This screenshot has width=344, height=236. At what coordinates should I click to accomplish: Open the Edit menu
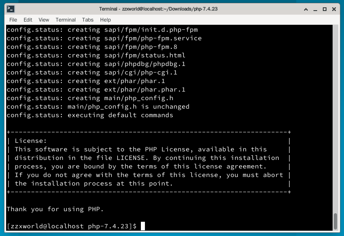(28, 20)
